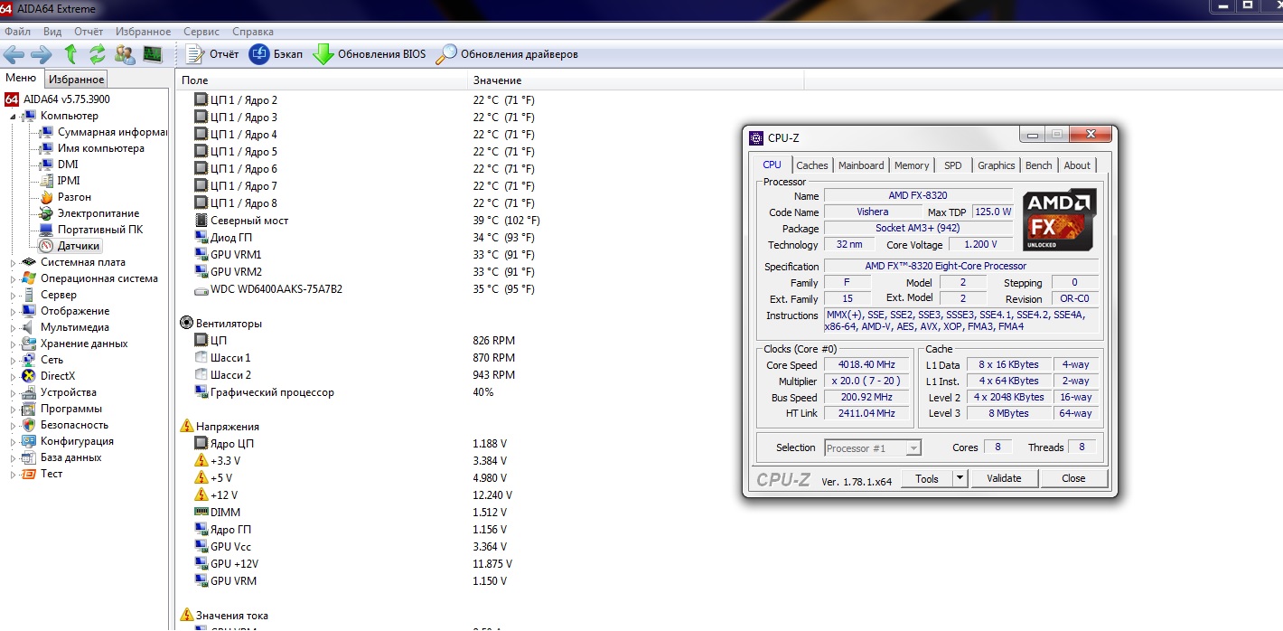Open the SPD tab in CPU-Z

(x=953, y=165)
